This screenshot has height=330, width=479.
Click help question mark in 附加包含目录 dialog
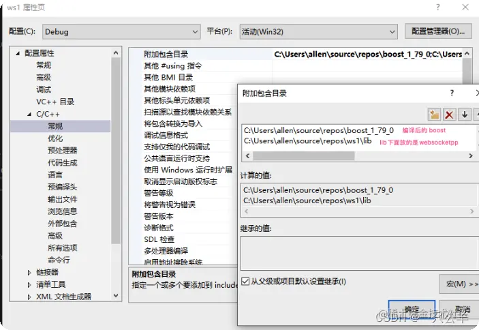(452, 93)
